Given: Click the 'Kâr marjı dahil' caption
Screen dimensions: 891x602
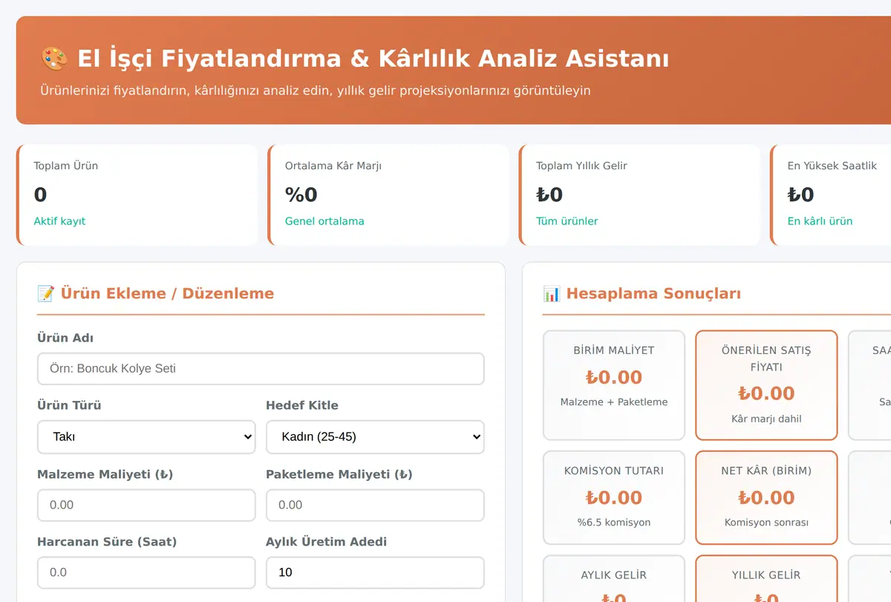Looking at the screenshot, I should [x=766, y=419].
